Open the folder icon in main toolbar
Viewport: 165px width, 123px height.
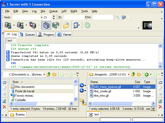coord(66,25)
